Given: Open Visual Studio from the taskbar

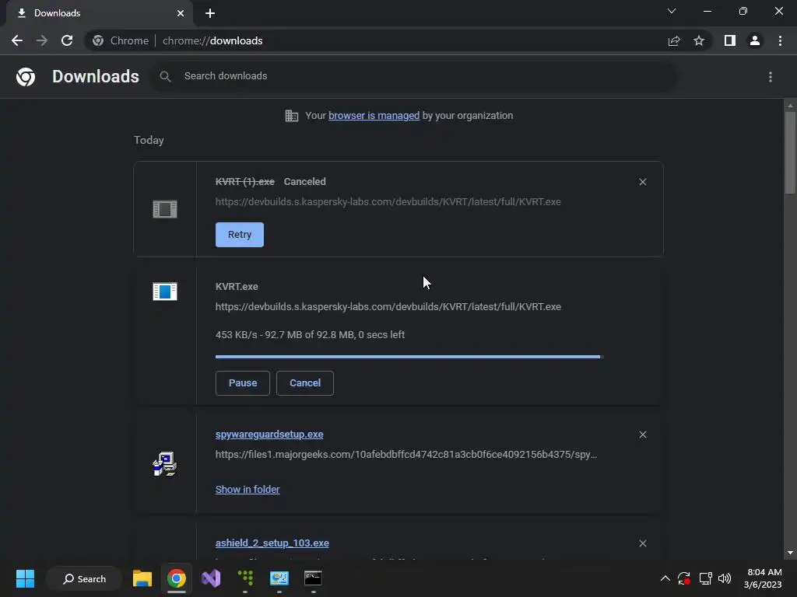Looking at the screenshot, I should click(211, 578).
